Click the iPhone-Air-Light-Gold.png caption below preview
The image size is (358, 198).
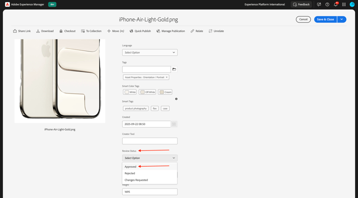point(60,129)
